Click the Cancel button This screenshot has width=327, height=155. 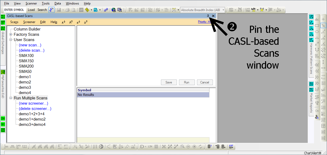point(205,82)
